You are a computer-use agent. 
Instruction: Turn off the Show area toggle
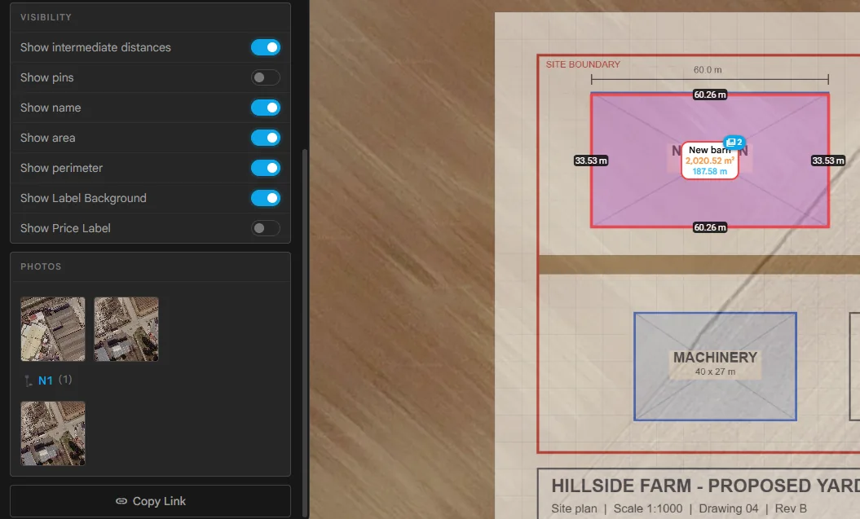[266, 138]
